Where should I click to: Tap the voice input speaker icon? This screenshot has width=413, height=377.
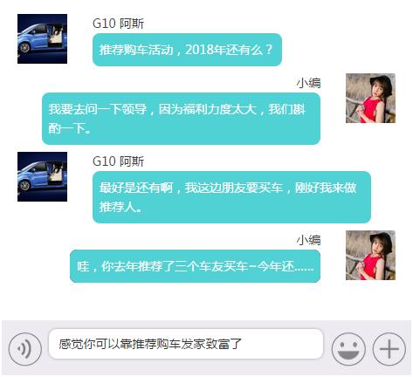(x=25, y=349)
